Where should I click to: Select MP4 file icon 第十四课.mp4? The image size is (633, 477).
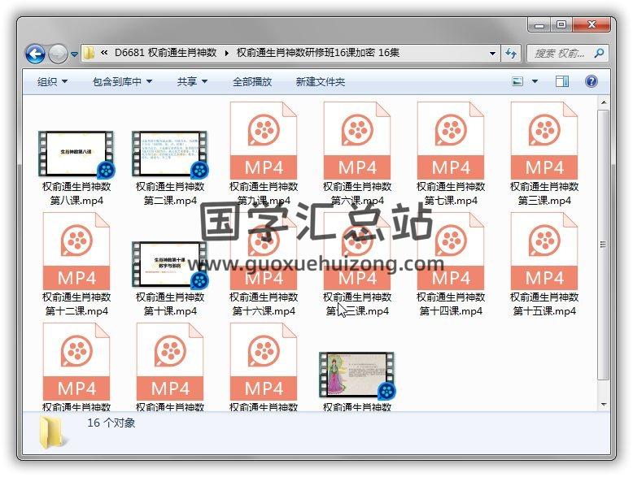[451, 251]
